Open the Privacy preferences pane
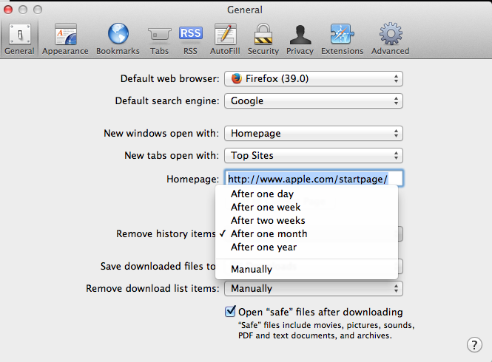 (300, 39)
